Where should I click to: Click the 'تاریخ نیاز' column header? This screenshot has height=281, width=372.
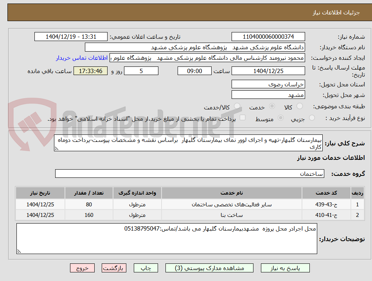tap(40, 193)
